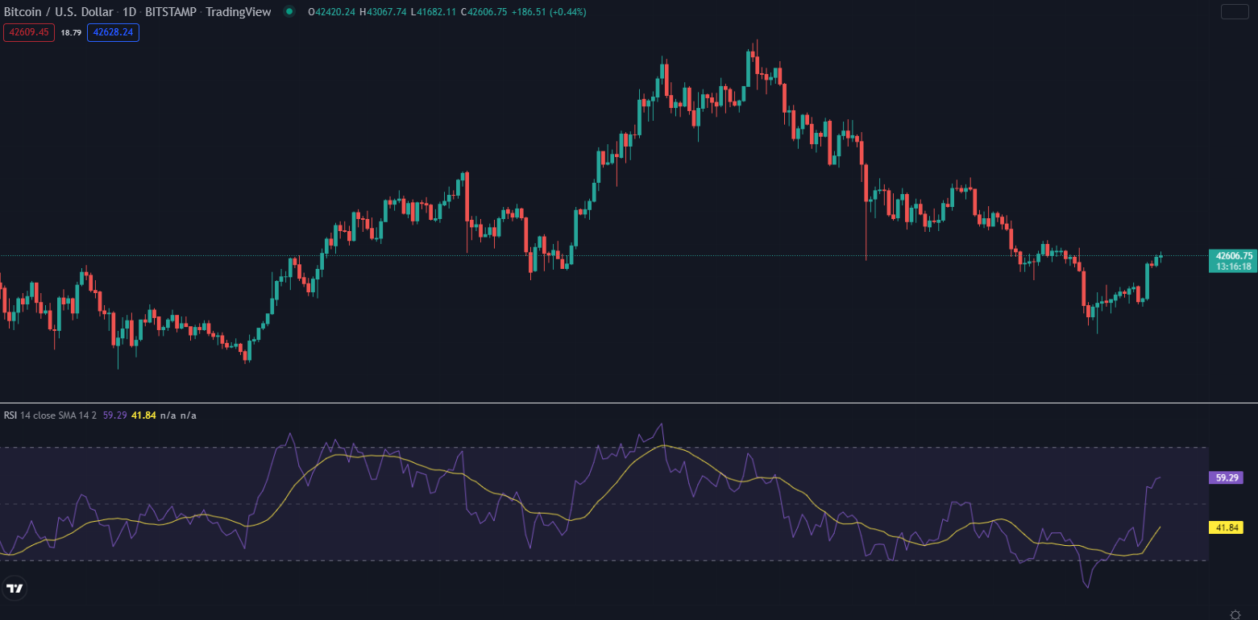The height and width of the screenshot is (620, 1258).
Task: Click the current price label 42606.75
Action: 1233,255
